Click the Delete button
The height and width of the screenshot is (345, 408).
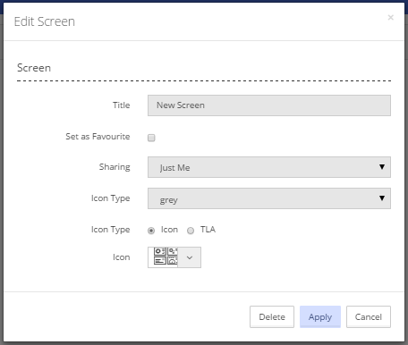click(x=272, y=316)
